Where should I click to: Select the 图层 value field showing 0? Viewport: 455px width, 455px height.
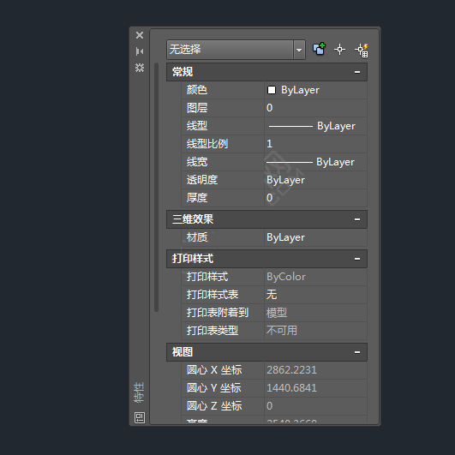(315, 108)
